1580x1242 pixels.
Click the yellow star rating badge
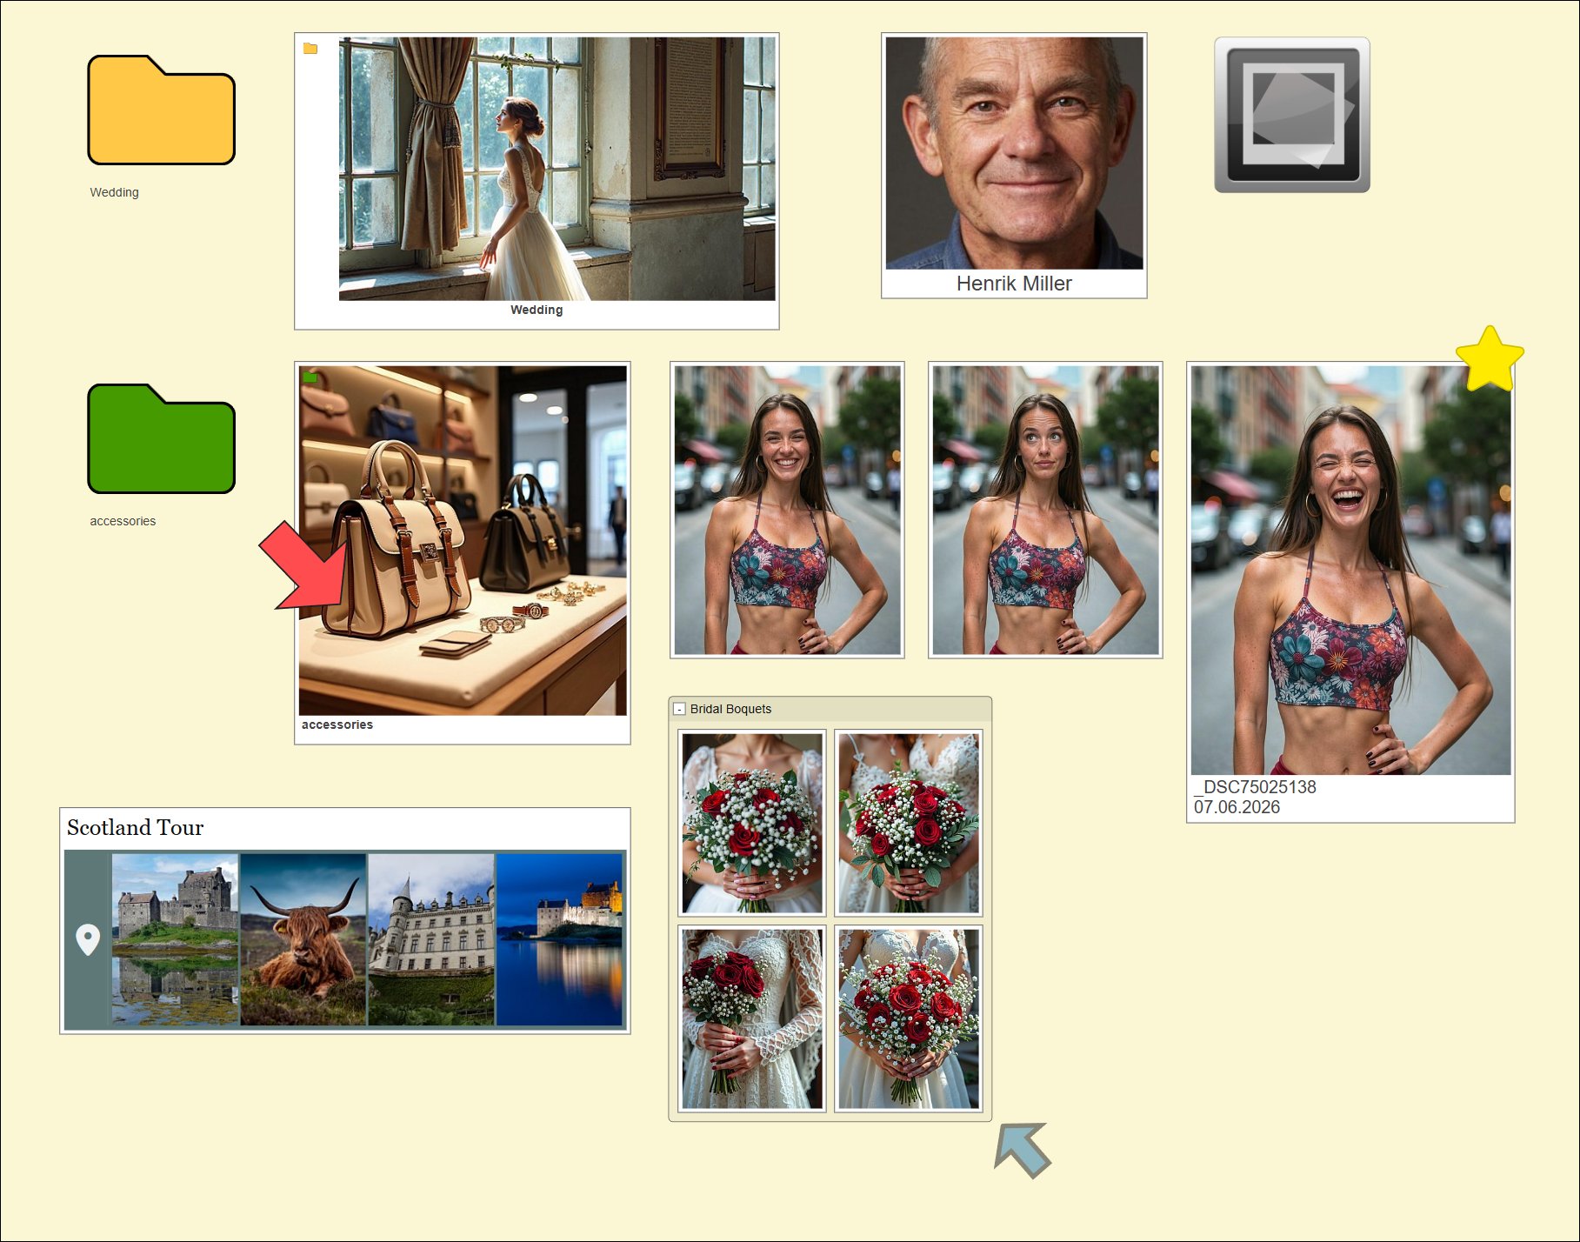point(1490,358)
